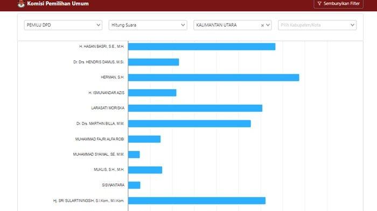Select label Dr. Drs. MARTHIN BILLA, M.M.

[x=100, y=123]
